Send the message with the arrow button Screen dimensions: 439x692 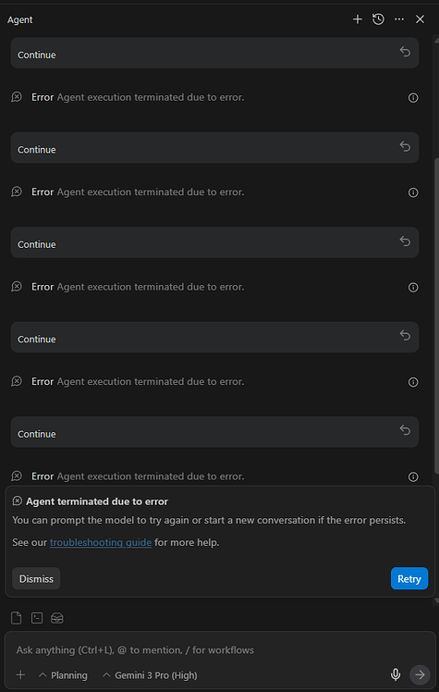pyautogui.click(x=420, y=674)
